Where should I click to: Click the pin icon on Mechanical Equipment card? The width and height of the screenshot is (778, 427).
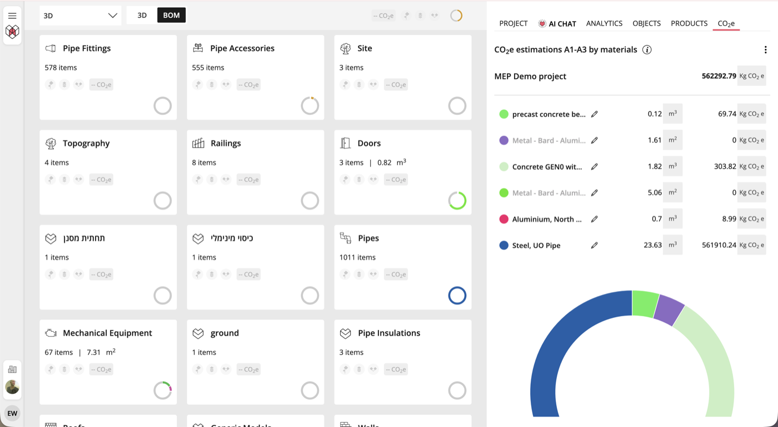tap(51, 369)
